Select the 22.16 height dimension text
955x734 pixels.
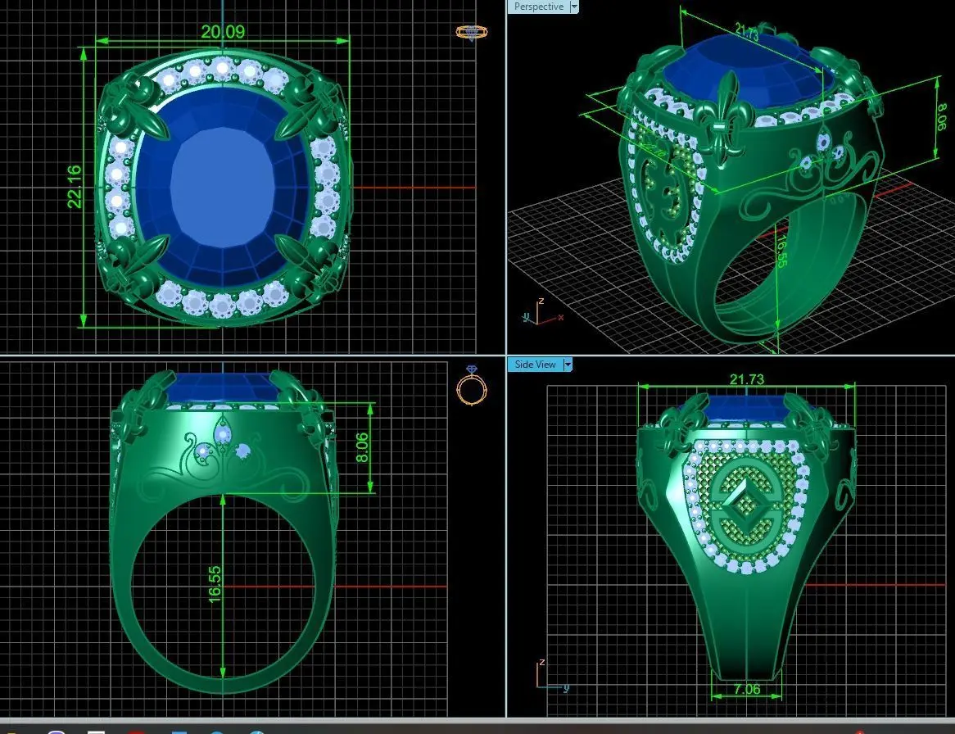pos(75,187)
